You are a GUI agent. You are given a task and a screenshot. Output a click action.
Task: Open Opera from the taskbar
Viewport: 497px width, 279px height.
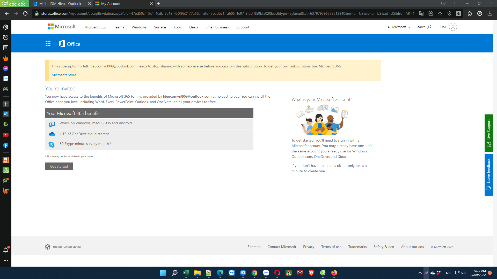coord(277,273)
